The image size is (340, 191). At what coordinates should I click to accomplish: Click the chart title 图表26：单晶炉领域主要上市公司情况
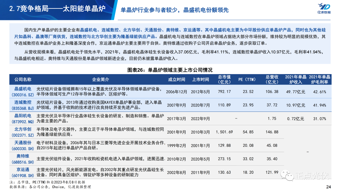pyautogui.click(x=170, y=70)
